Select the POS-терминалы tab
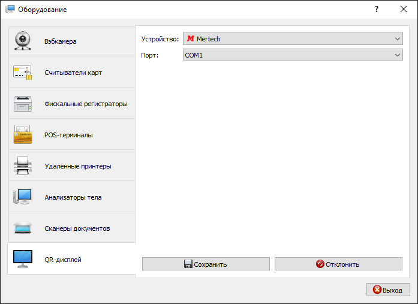The image size is (418, 304). (72, 135)
